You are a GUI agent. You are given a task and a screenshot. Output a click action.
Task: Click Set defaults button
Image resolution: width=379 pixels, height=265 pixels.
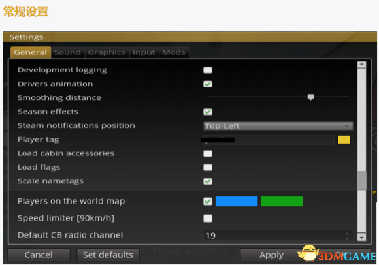point(108,255)
